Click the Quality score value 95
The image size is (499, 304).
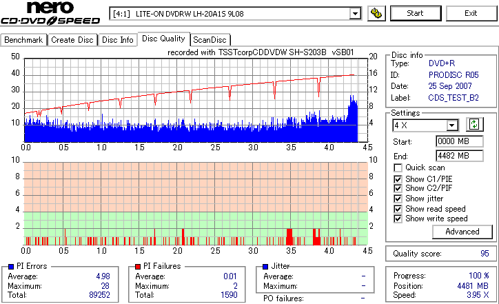click(485, 254)
